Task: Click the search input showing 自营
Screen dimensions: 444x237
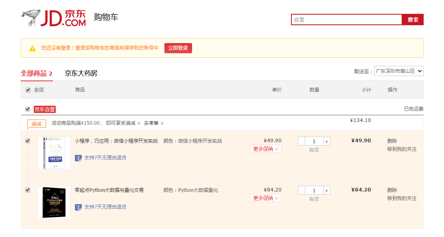Action: pyautogui.click(x=346, y=19)
